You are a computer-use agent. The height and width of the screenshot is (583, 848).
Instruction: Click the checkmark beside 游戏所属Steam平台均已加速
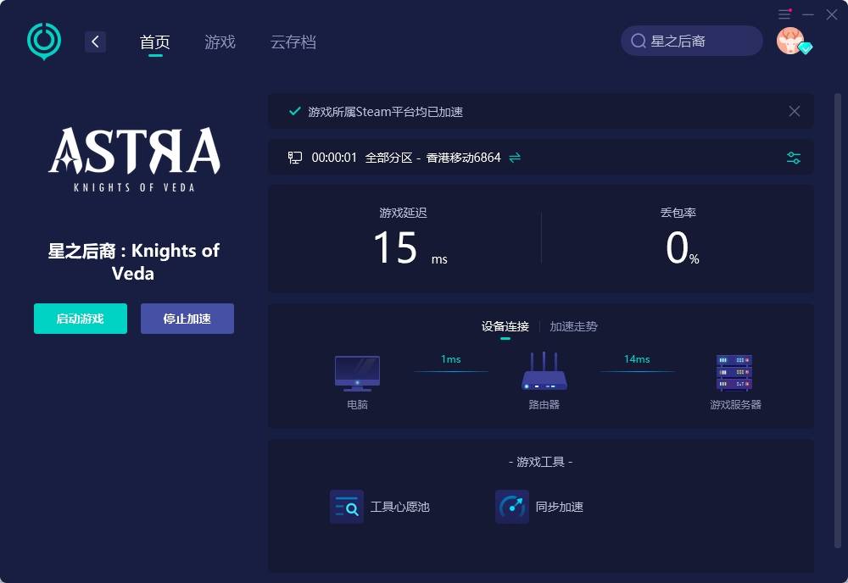pos(295,111)
